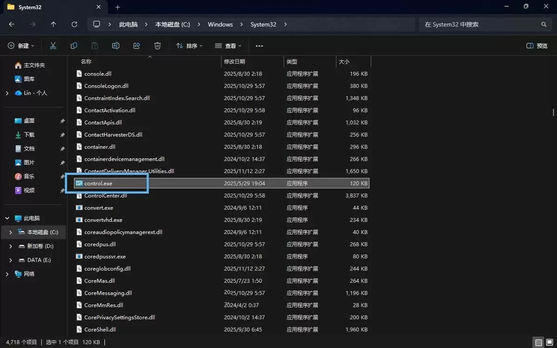Viewport: 557px width, 348px height.
Task: Click the Windows breadcrumb link
Action: pyautogui.click(x=220, y=24)
